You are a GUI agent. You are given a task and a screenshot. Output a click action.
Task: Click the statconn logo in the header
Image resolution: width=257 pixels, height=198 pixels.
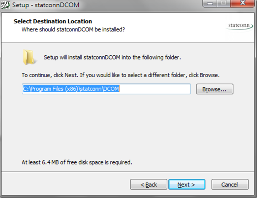[x=239, y=26]
